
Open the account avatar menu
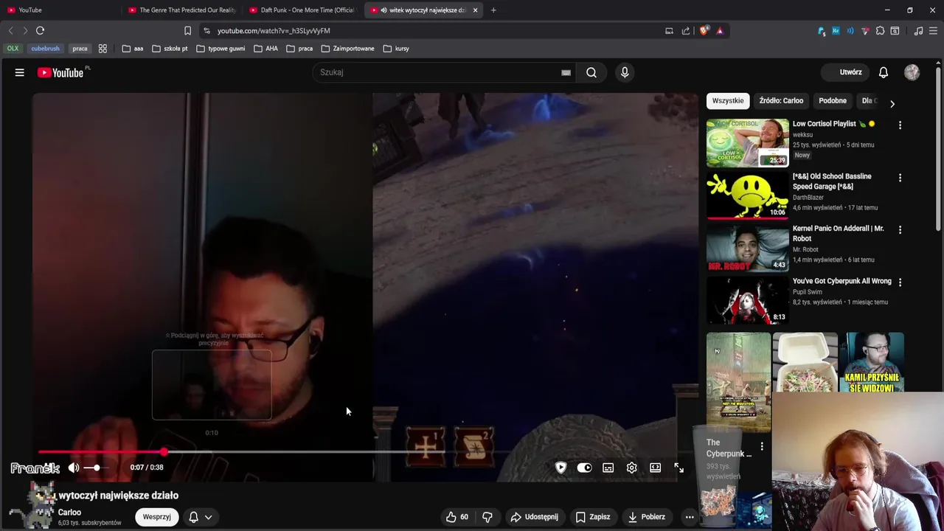click(912, 72)
